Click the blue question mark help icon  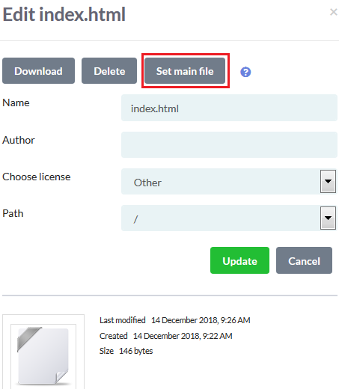[245, 72]
